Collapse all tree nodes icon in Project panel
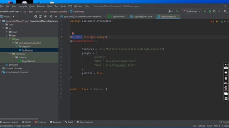This screenshot has height=128, width=229. click(x=45, y=17)
